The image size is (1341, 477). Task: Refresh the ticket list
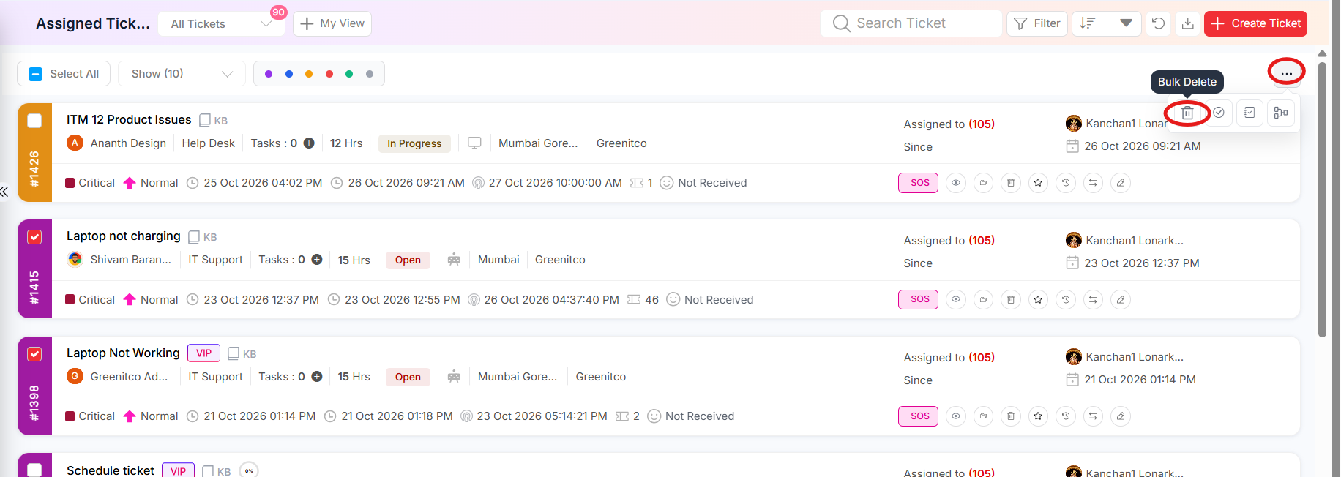coord(1158,23)
